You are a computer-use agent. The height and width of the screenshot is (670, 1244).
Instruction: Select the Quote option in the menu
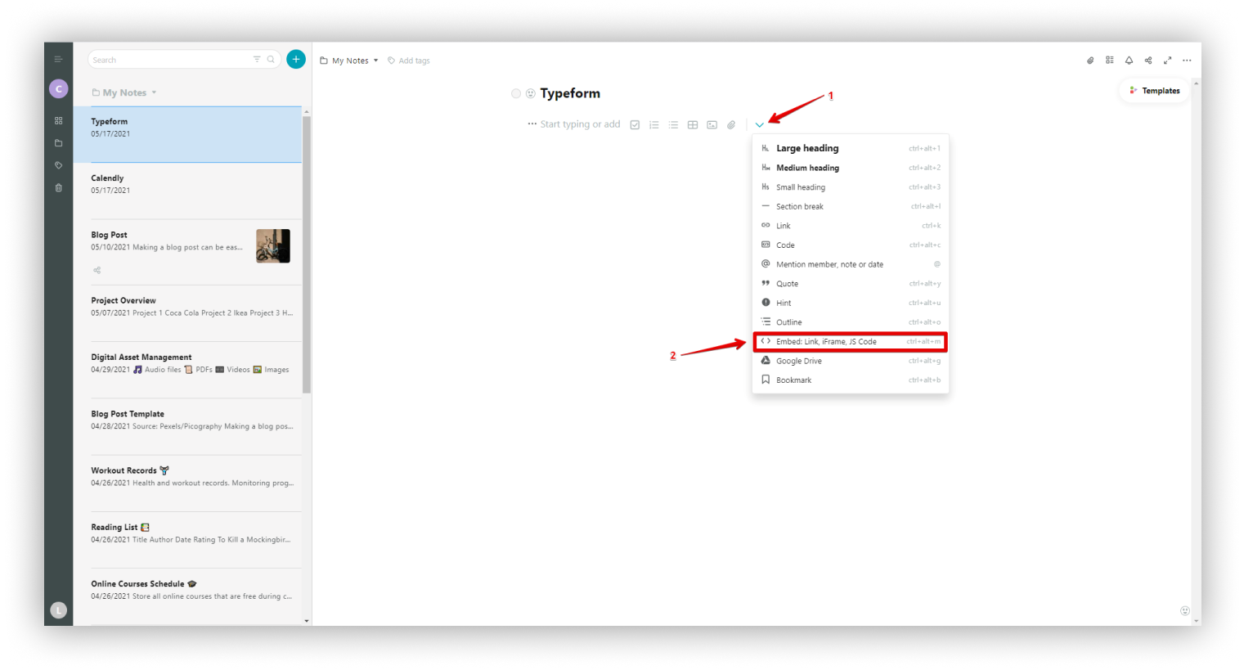[x=851, y=284]
